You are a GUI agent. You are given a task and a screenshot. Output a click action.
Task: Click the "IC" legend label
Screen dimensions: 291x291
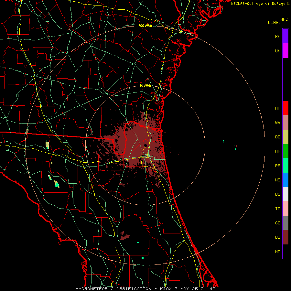coord(277,209)
